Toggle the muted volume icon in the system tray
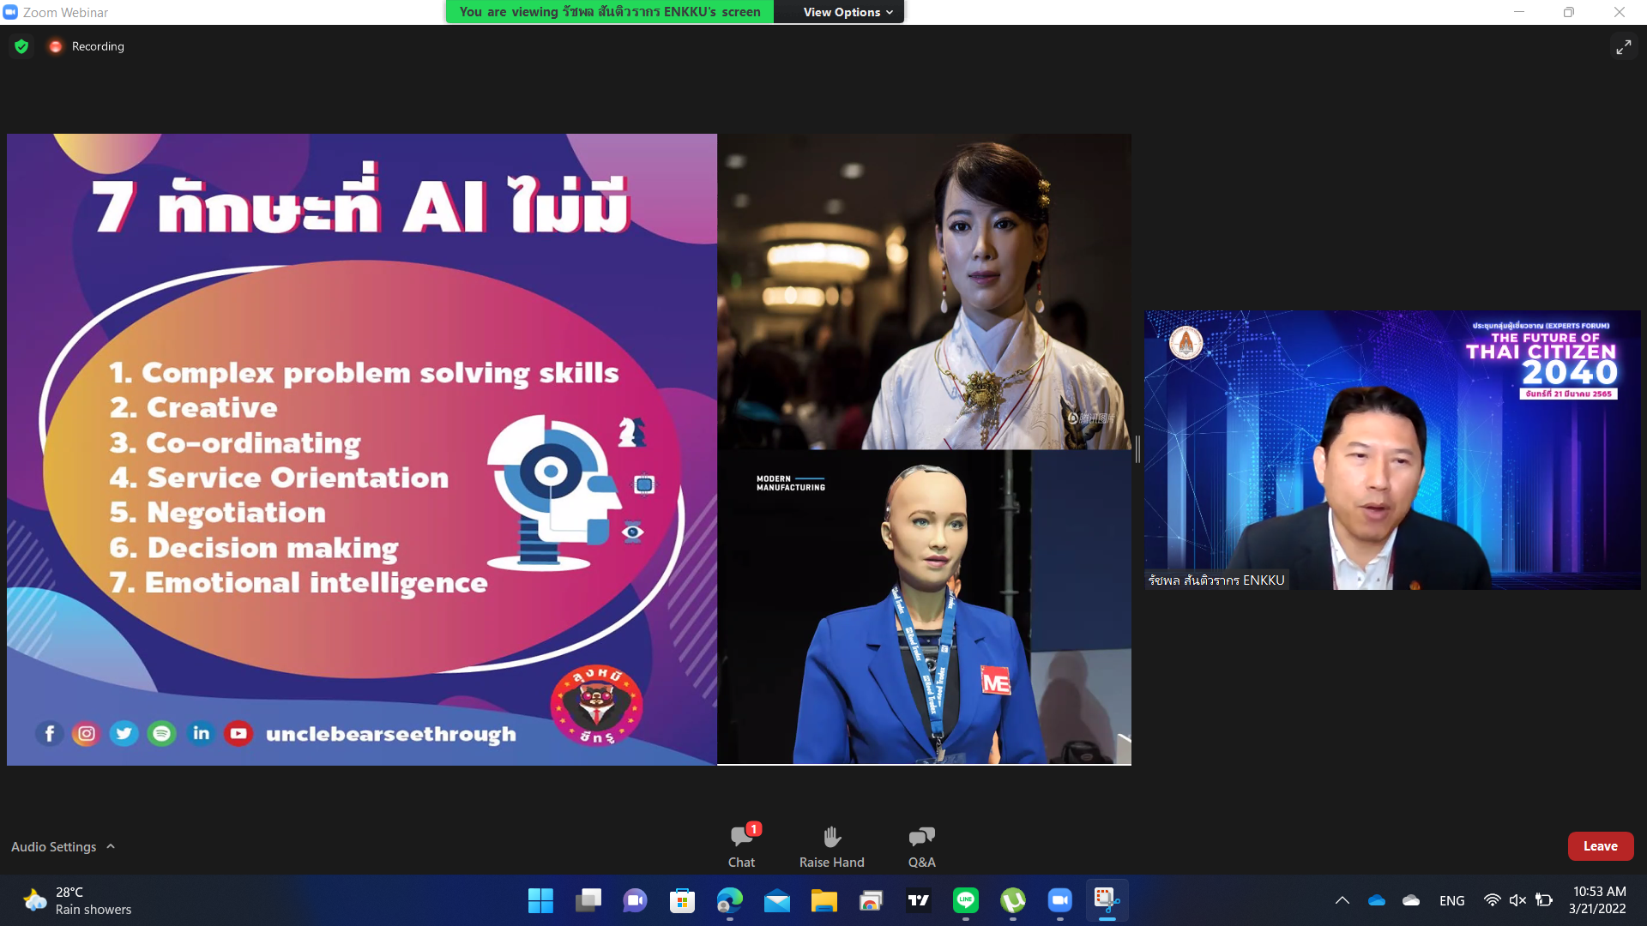1647x926 pixels. (x=1517, y=900)
